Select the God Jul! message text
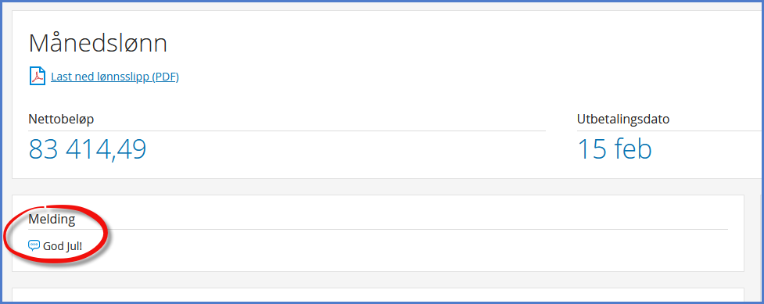 pos(63,246)
